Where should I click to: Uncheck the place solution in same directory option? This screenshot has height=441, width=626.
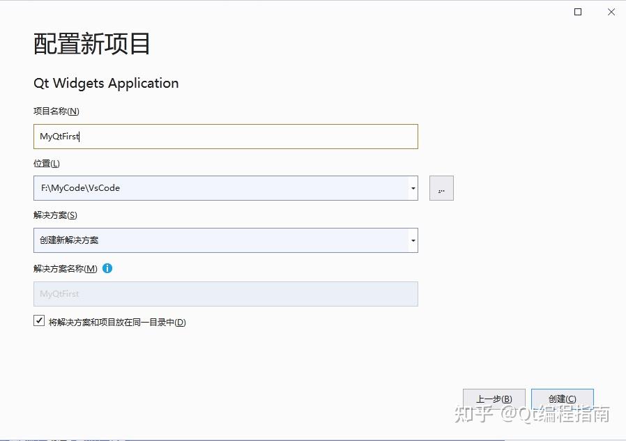(x=39, y=320)
